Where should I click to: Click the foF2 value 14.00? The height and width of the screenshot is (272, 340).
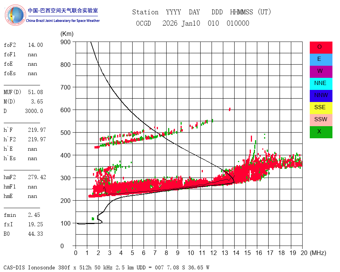click(36, 45)
